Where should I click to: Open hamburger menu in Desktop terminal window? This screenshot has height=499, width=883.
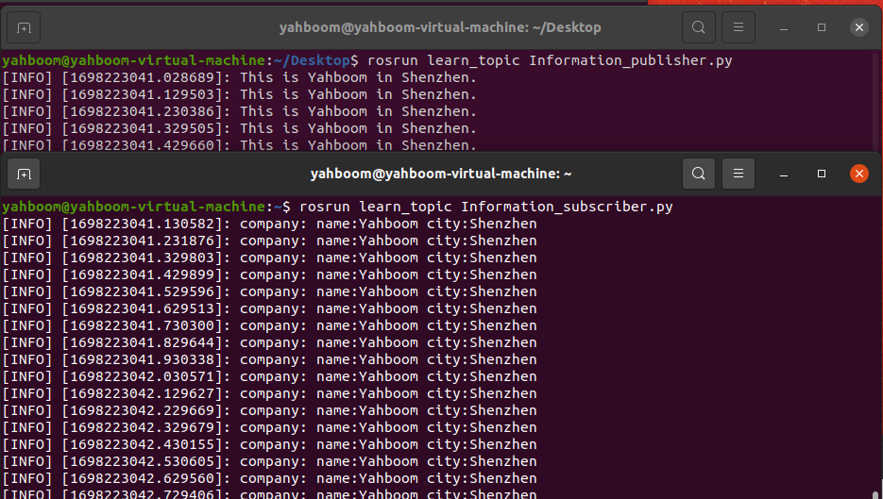coord(739,27)
